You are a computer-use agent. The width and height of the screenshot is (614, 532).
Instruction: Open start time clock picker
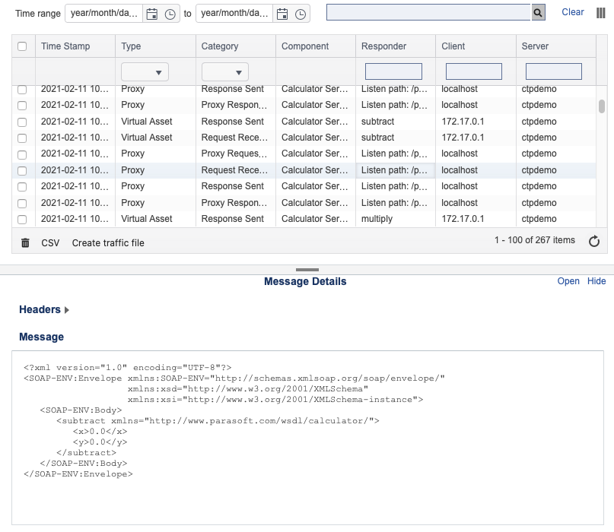coord(170,14)
